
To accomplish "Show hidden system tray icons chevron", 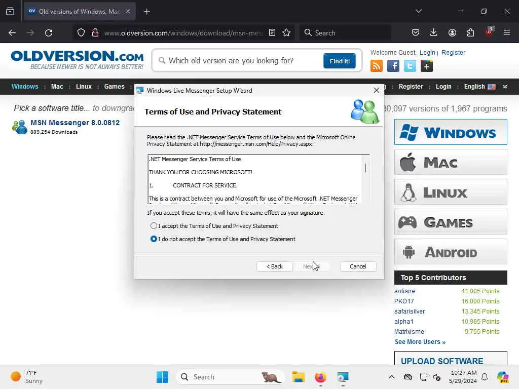I will (x=392, y=377).
